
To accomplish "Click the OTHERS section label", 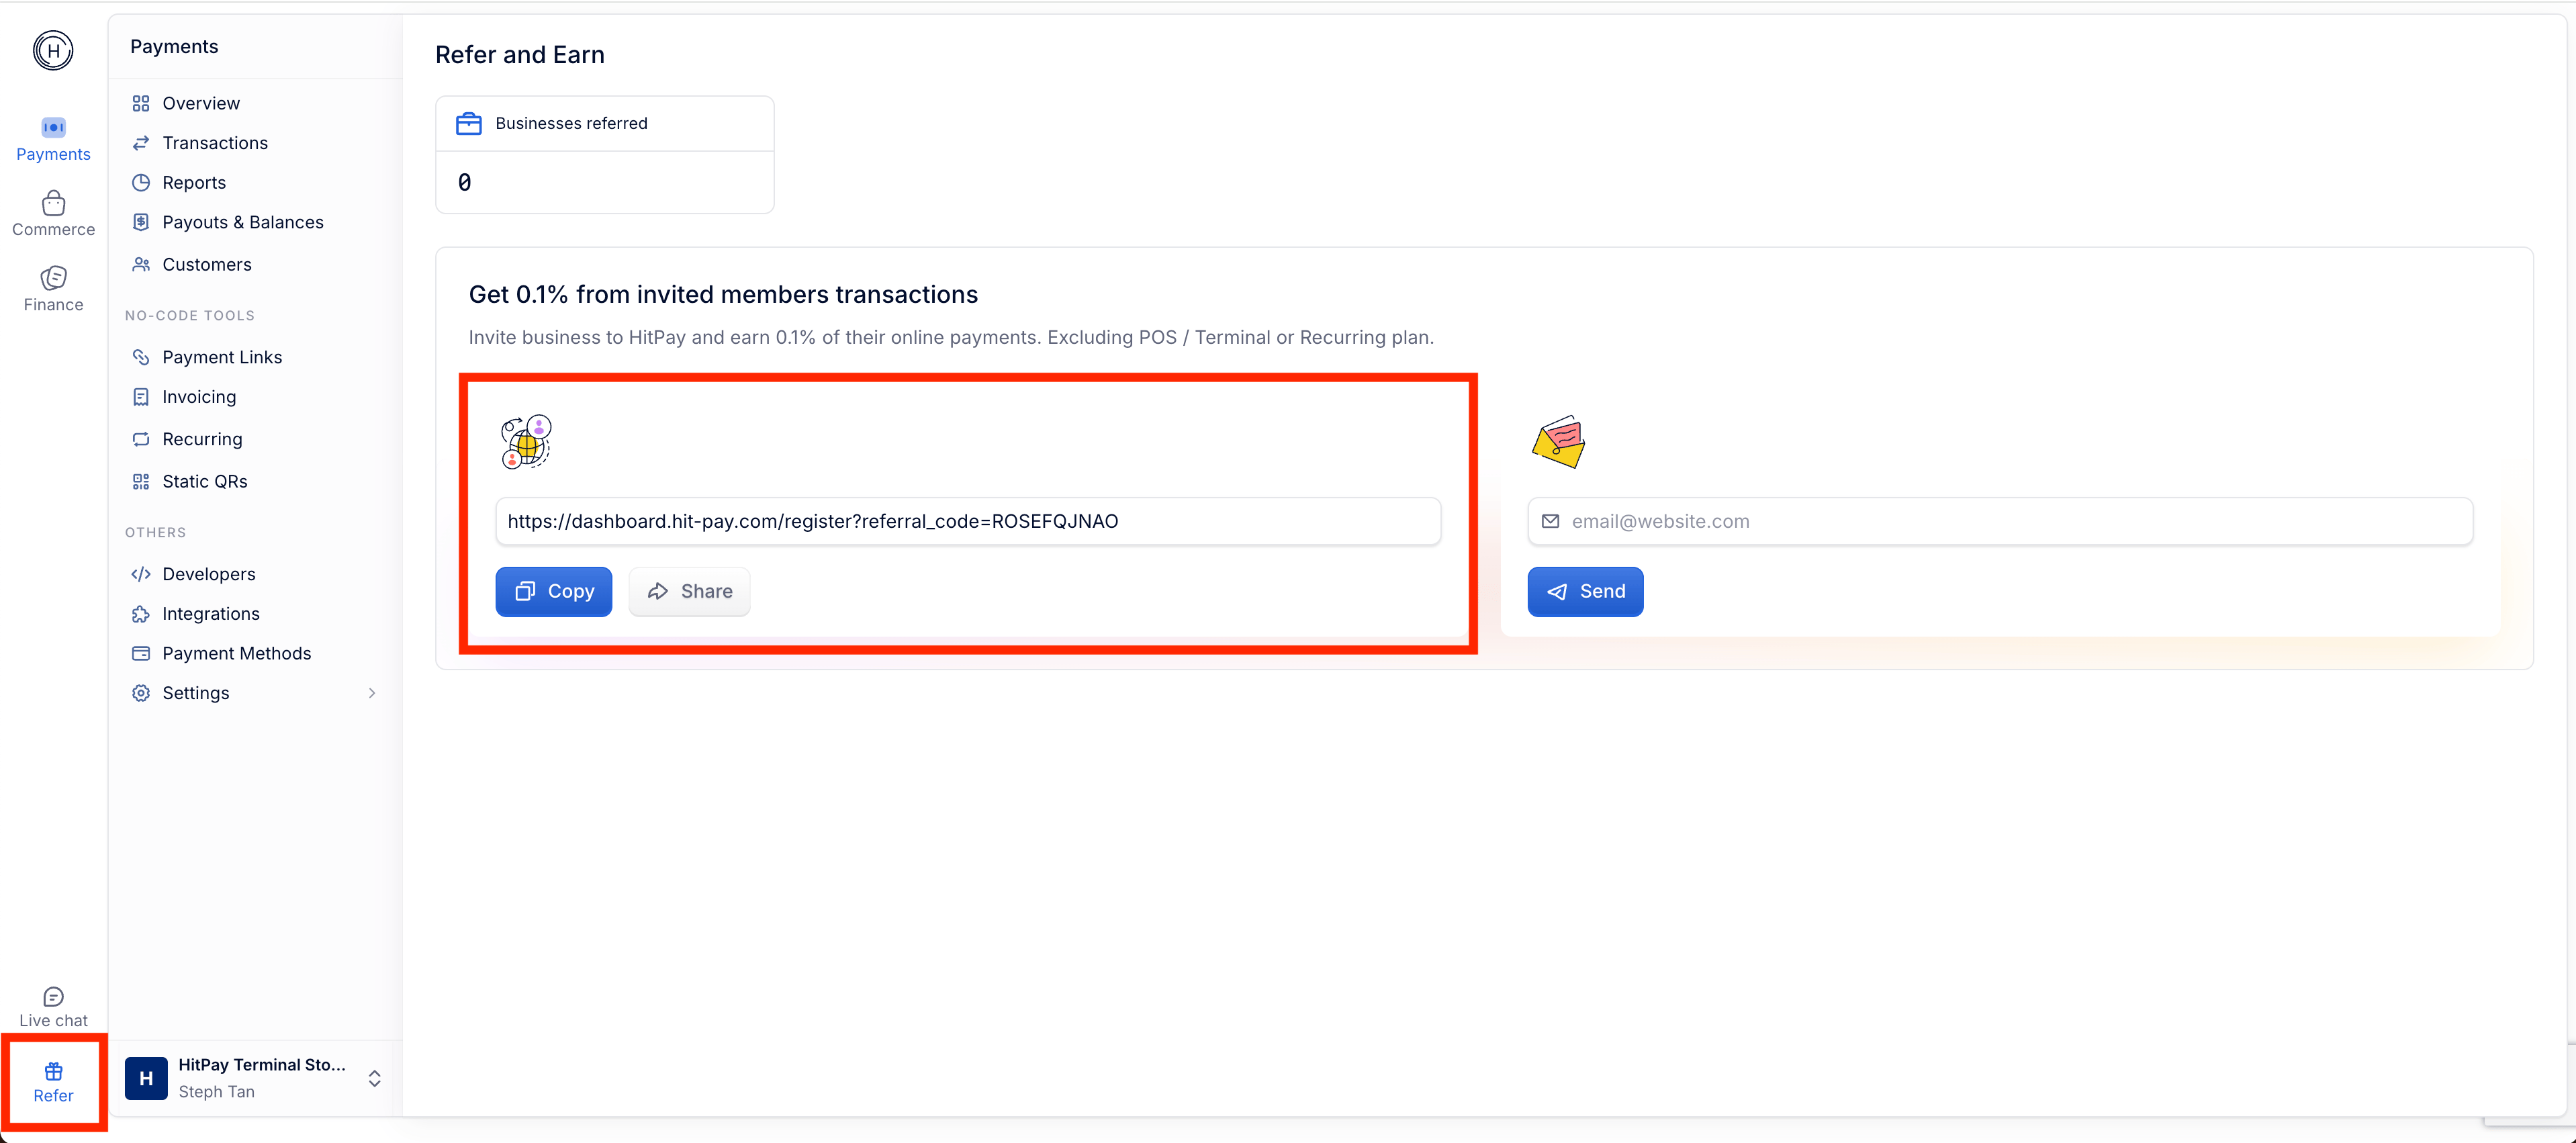I will [155, 532].
